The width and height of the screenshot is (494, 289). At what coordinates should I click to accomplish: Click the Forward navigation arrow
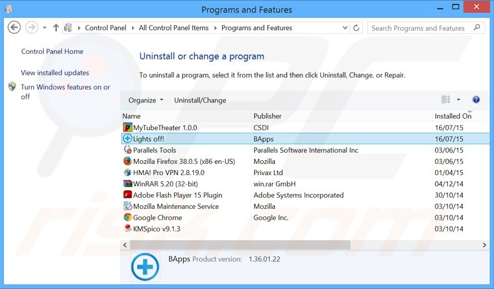tap(31, 28)
